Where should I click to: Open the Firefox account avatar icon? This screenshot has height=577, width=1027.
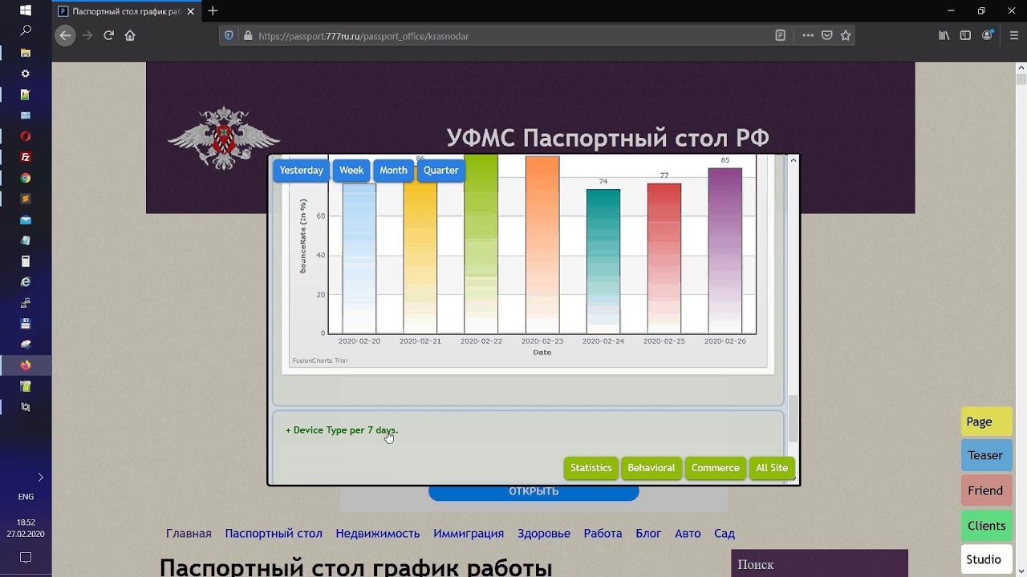(988, 35)
